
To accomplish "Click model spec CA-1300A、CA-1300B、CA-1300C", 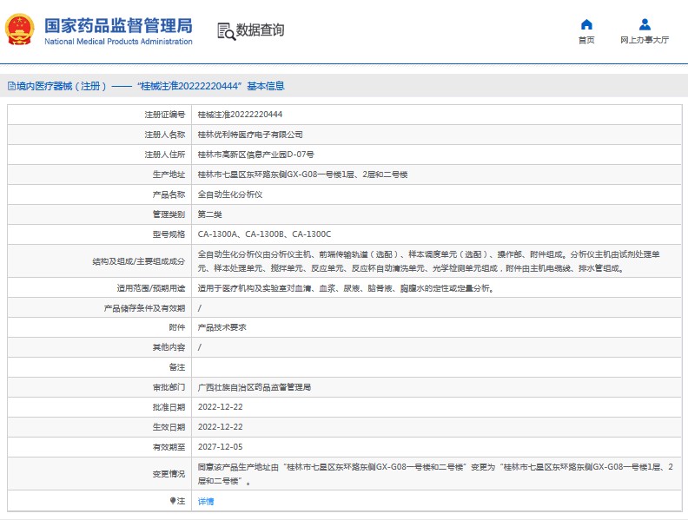I will point(264,234).
